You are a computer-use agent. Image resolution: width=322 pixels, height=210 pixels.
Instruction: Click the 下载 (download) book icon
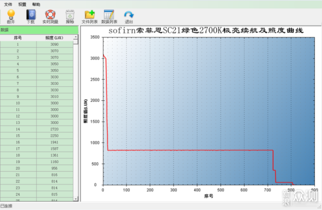tap(31, 15)
